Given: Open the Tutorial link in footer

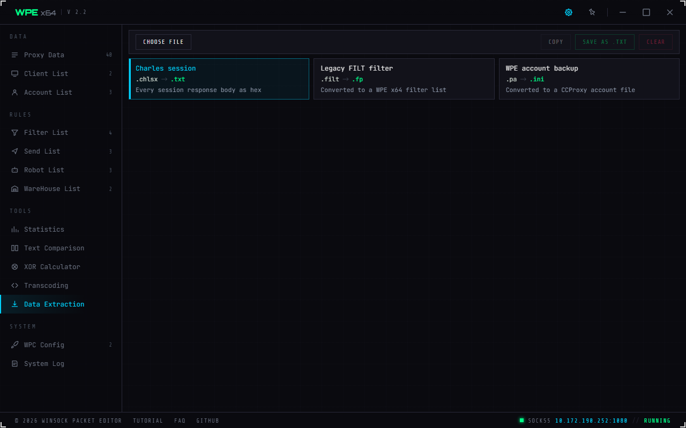Looking at the screenshot, I should click(148, 421).
